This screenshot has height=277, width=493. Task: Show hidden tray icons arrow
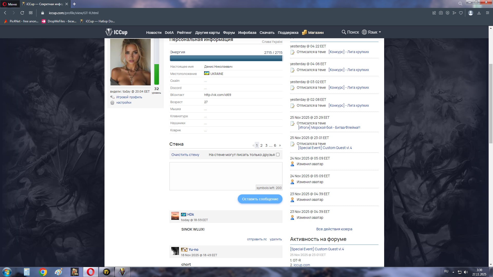coord(453,272)
